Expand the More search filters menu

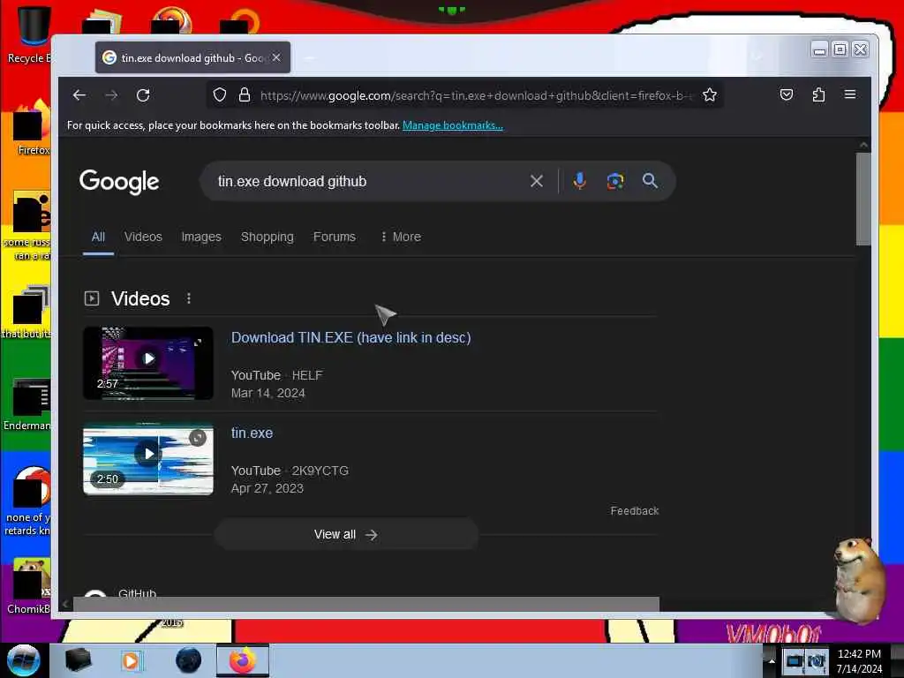[x=402, y=237]
